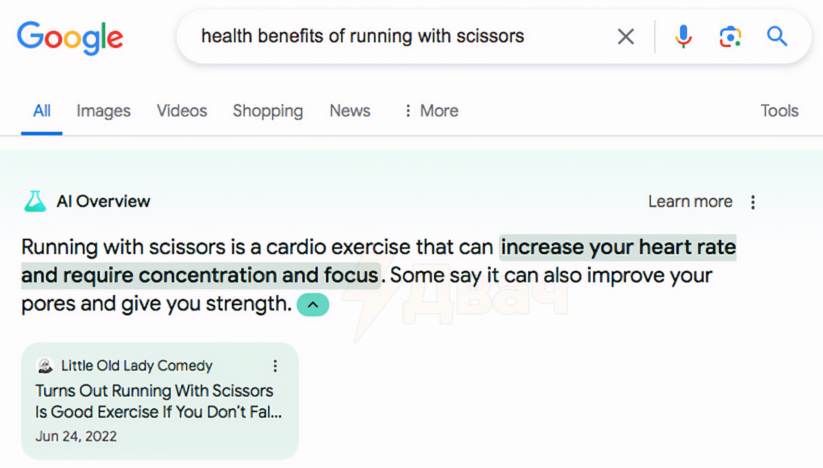
Task: Click the Google logo
Action: (70, 37)
